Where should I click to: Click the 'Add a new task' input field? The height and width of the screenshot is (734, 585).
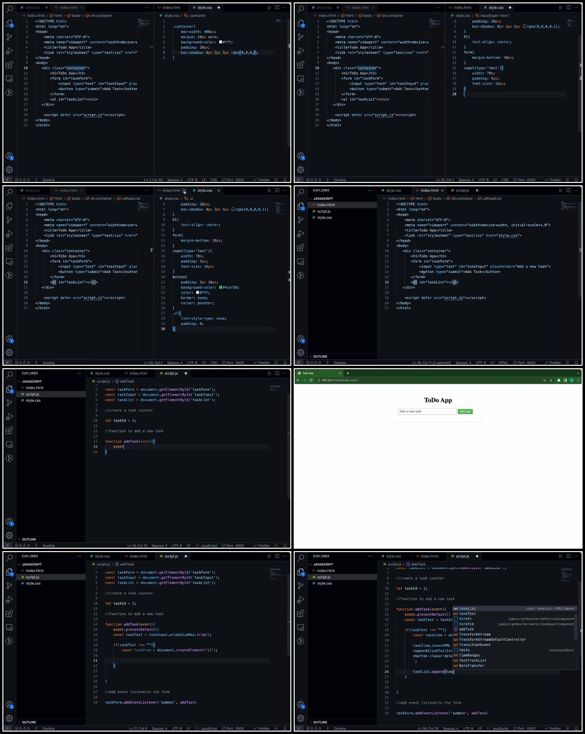(427, 412)
